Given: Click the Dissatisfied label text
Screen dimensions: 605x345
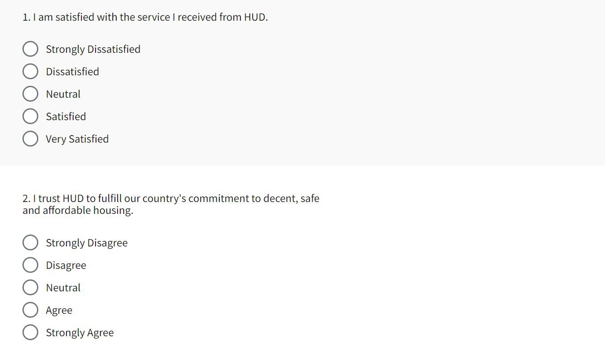Looking at the screenshot, I should (72, 72).
